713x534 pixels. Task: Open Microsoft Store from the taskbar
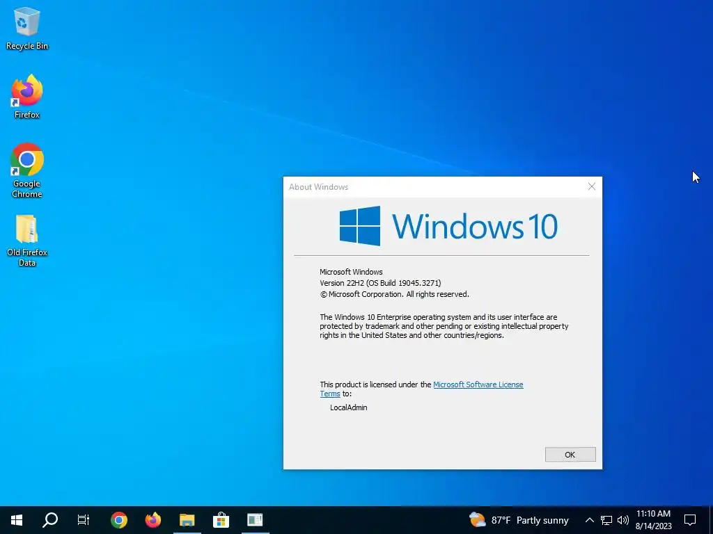[x=221, y=520]
